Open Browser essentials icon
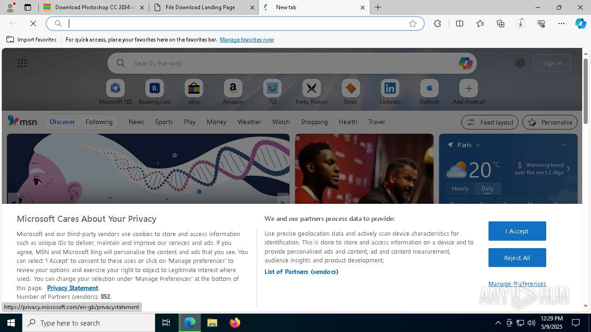The image size is (591, 332). pyautogui.click(x=541, y=24)
